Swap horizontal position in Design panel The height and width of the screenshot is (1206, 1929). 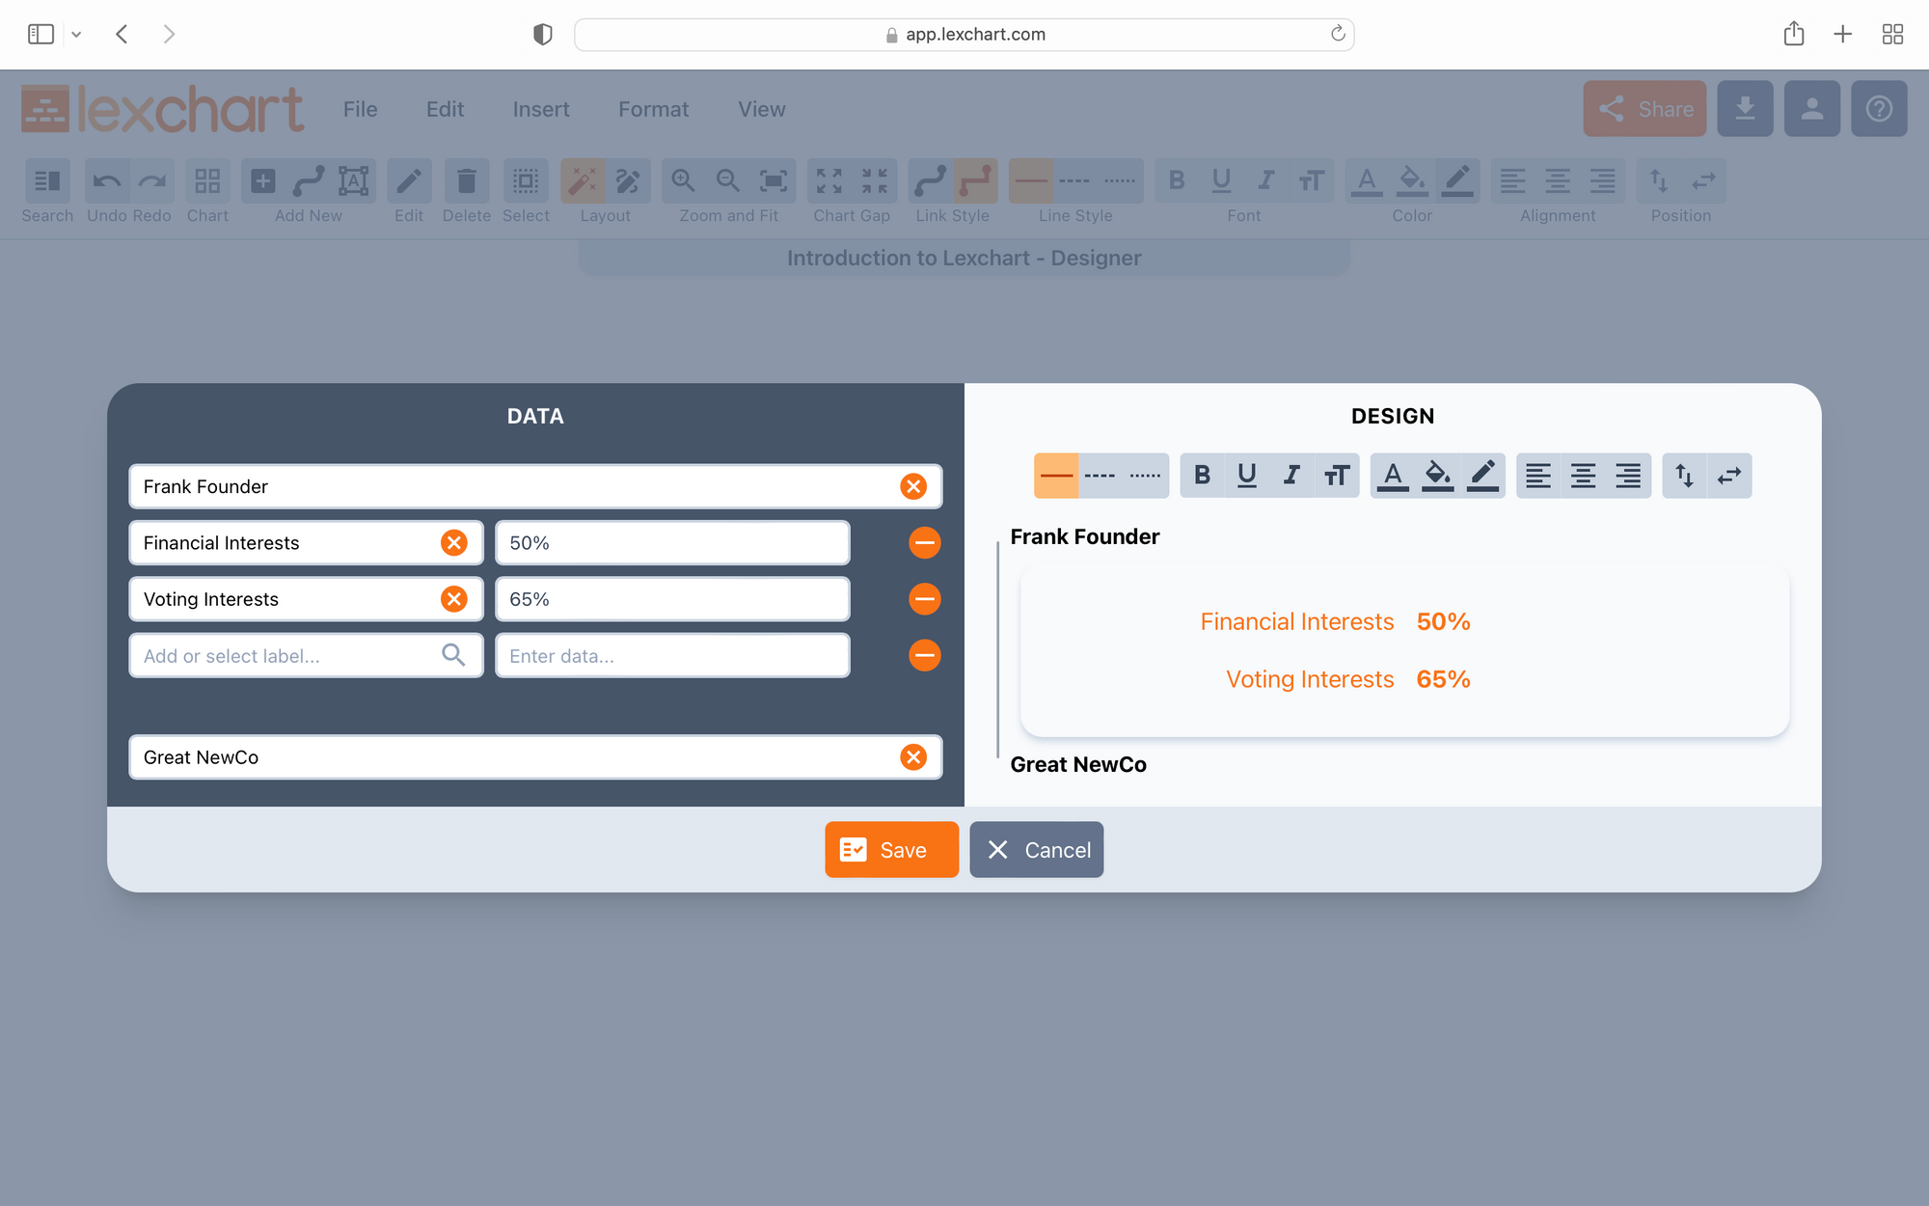(1729, 476)
